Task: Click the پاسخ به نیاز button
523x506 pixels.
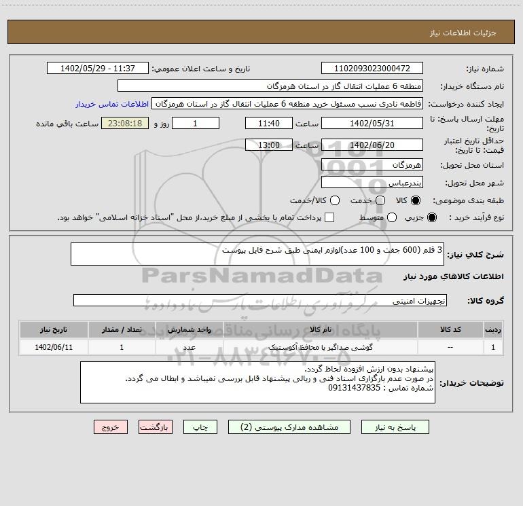Action: (x=395, y=427)
